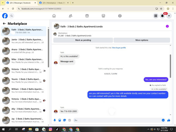This screenshot has height=132, width=176.
Task: Open TikTok from taskbar
Action: [x=57, y=129]
